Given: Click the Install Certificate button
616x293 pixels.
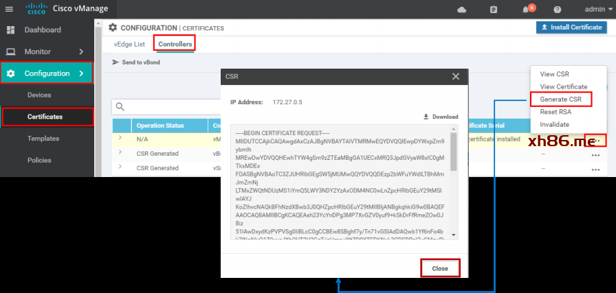Looking at the screenshot, I should click(571, 27).
